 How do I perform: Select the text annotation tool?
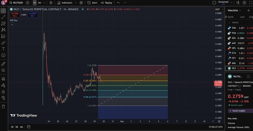(x=3, y=49)
